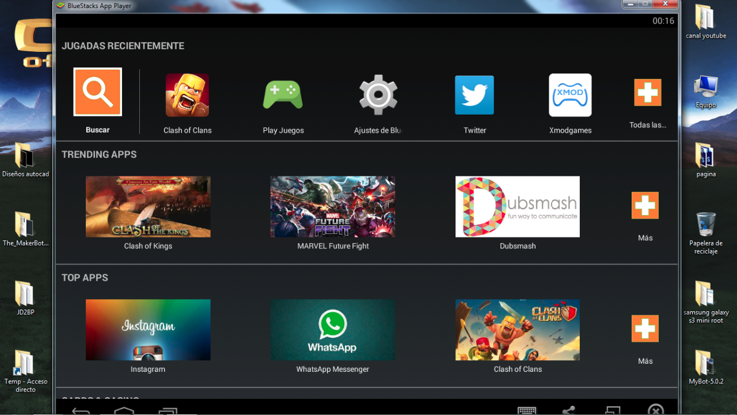The height and width of the screenshot is (415, 737).
Task: Open the Clash of Clans banner in Top Apps
Action: click(518, 330)
